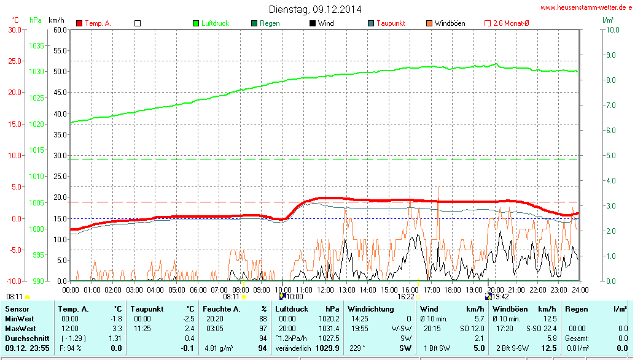Click the SO 12.0 max wind value
This screenshot has height=360, width=635.
tap(472, 329)
